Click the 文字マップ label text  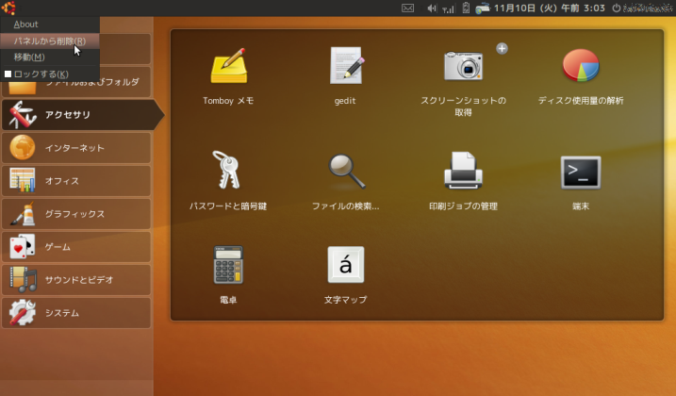click(346, 300)
